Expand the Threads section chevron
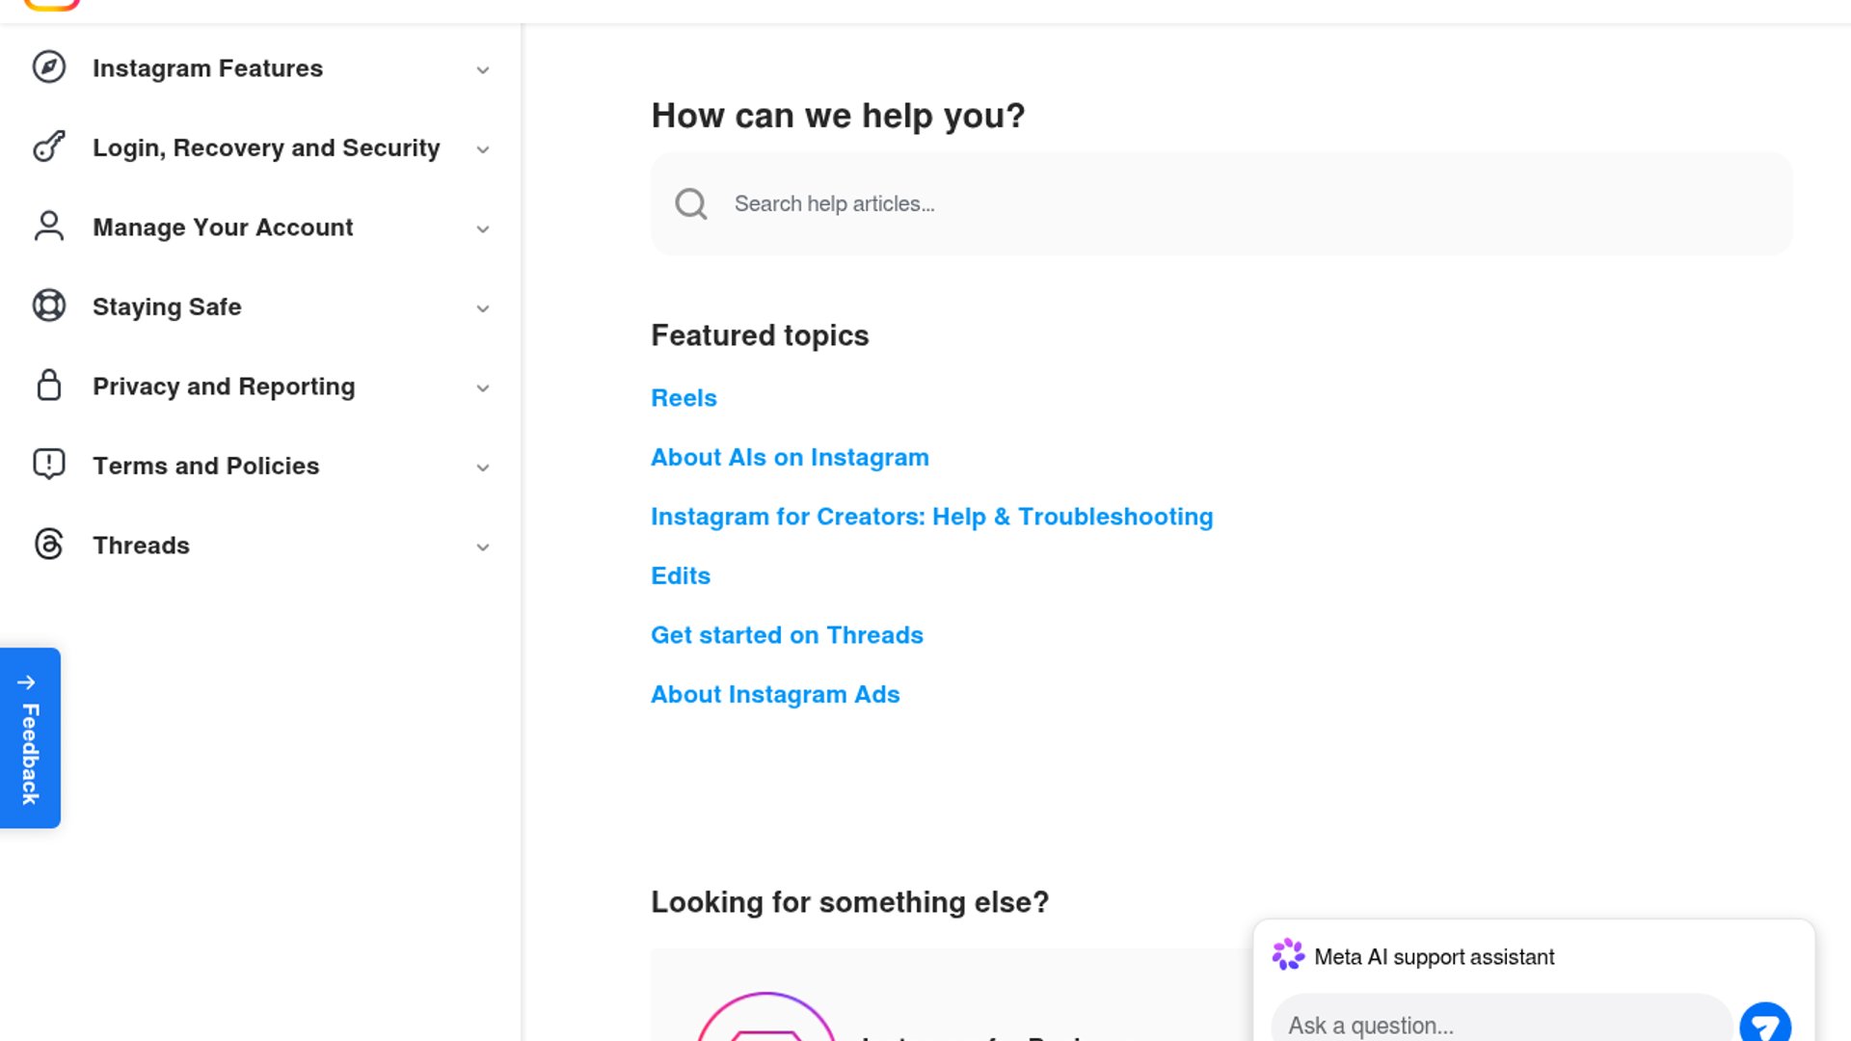 pos(483,547)
